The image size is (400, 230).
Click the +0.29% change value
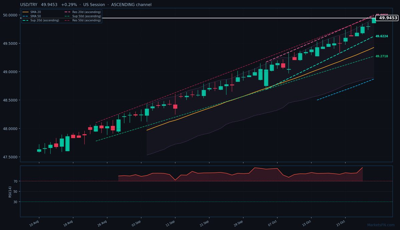click(69, 5)
